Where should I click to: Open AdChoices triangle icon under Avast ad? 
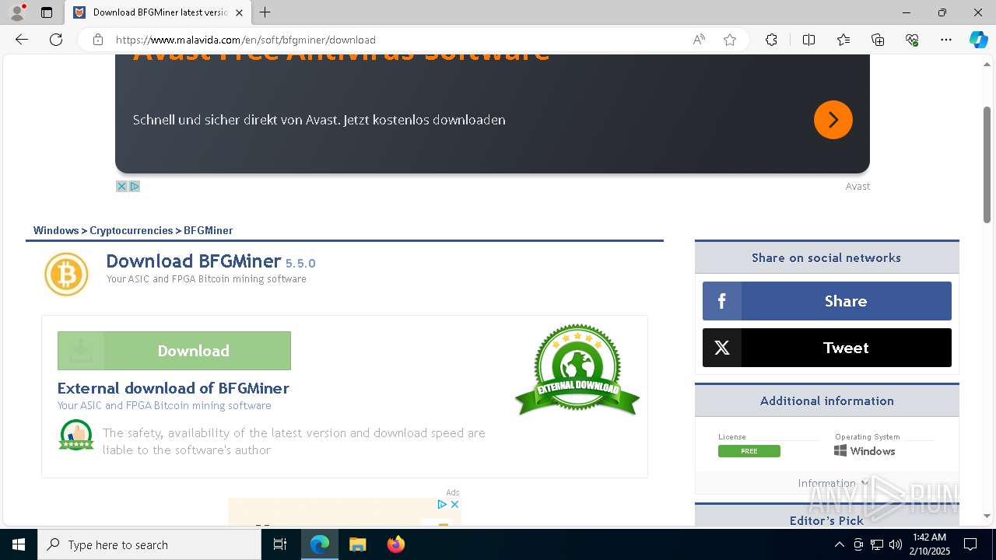coord(134,186)
